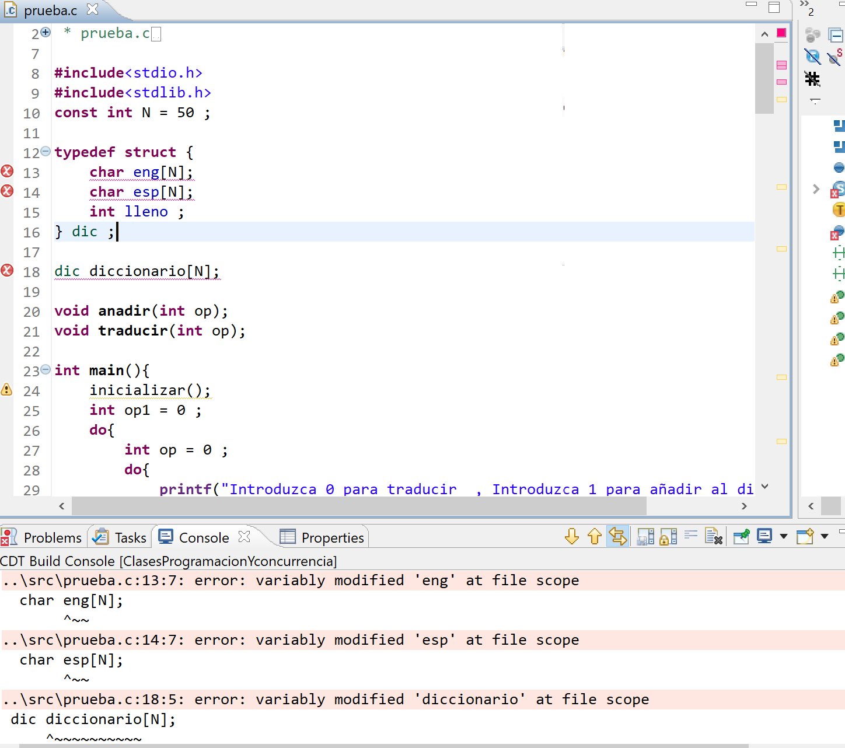The image size is (845, 748).
Task: Click the first yellow warning ruler marker
Action: (x=781, y=99)
